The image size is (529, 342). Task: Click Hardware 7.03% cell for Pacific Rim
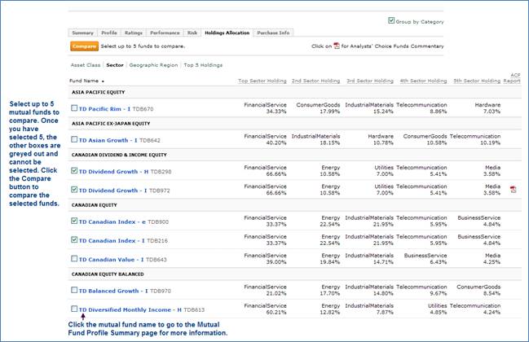pos(487,107)
